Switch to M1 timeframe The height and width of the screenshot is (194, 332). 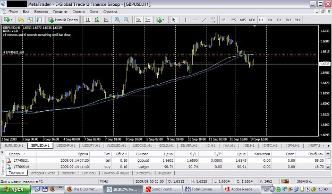(x=225, y=20)
